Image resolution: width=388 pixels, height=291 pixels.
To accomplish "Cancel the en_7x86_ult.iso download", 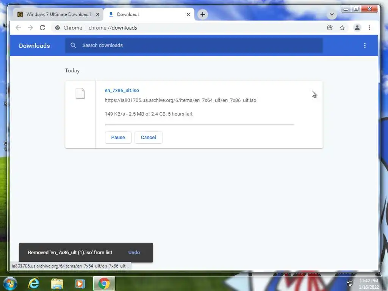I will point(149,137).
